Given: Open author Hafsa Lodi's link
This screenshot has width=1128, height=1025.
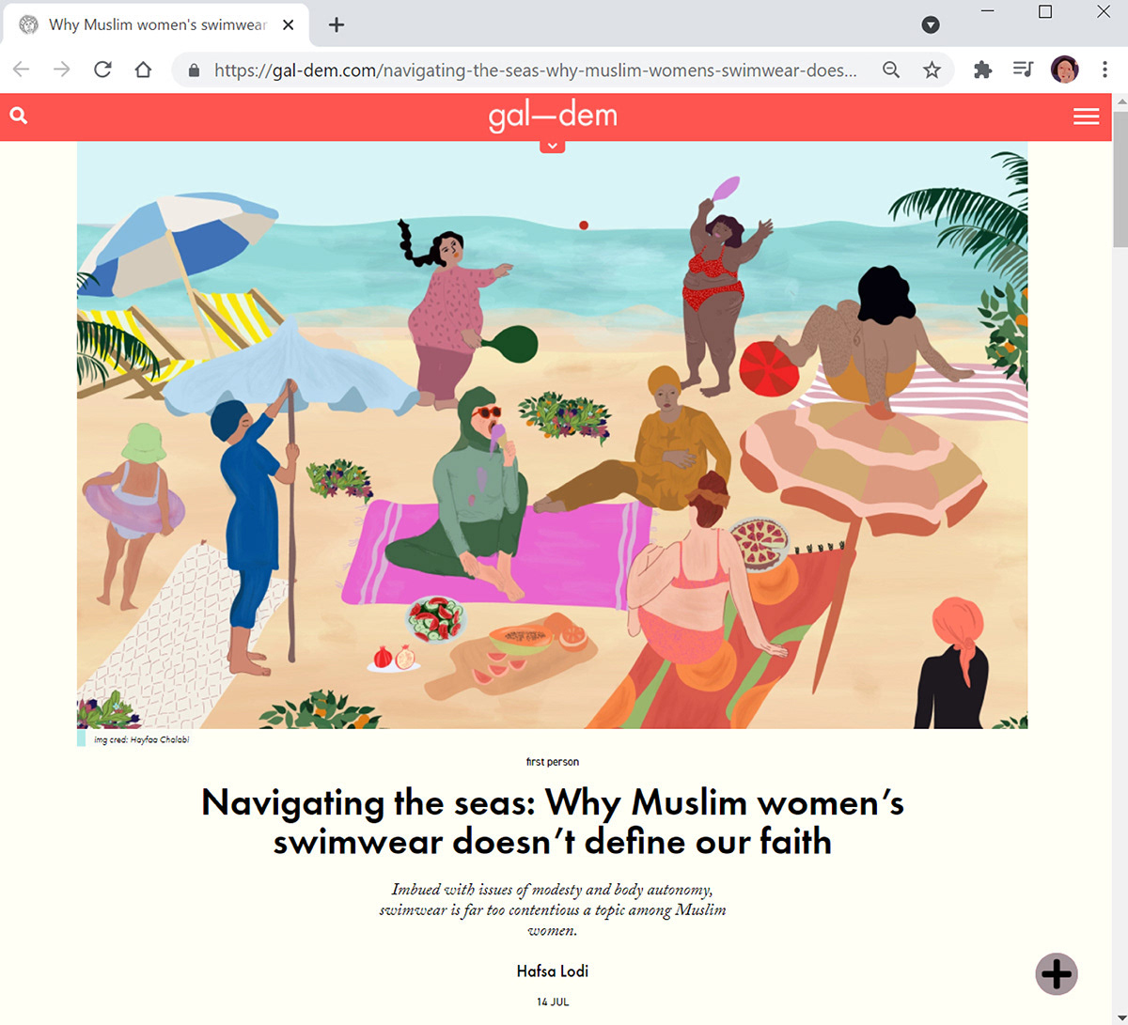Looking at the screenshot, I should [x=553, y=971].
